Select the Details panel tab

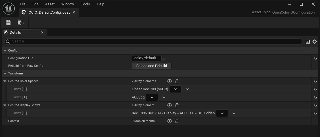click(24, 33)
